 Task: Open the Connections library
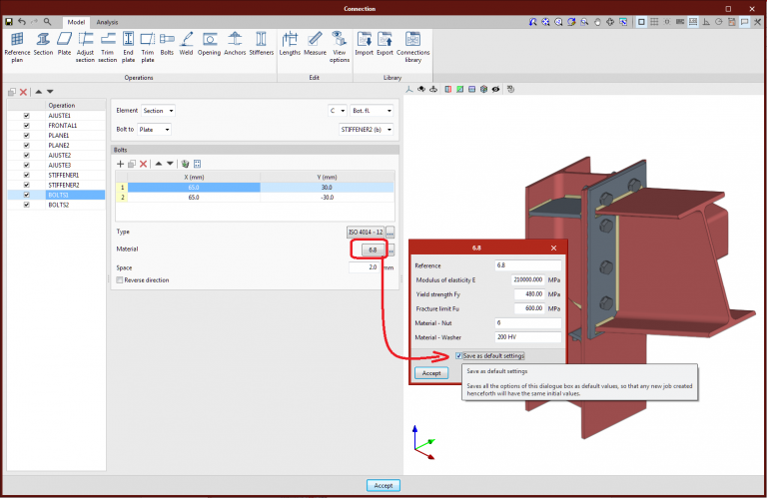click(412, 47)
